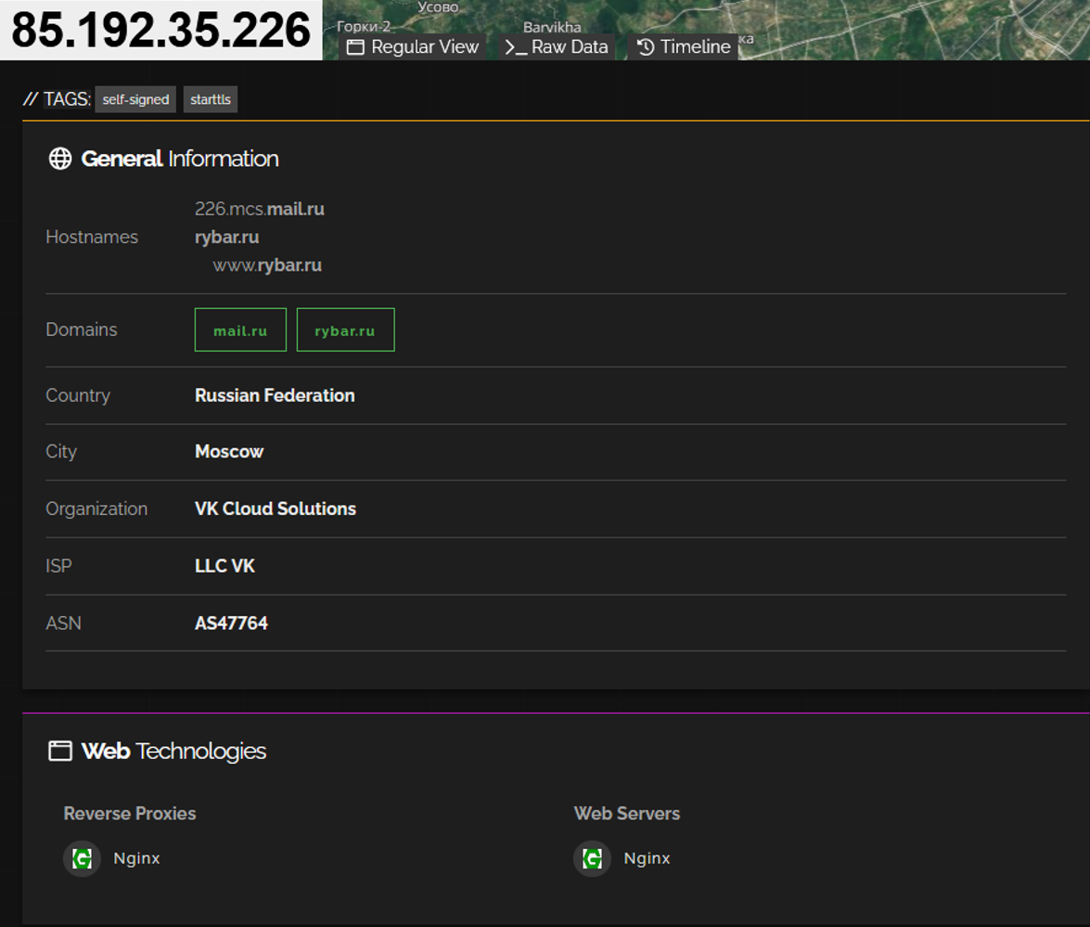
Task: Click the globe icon beside General Information
Action: click(59, 159)
